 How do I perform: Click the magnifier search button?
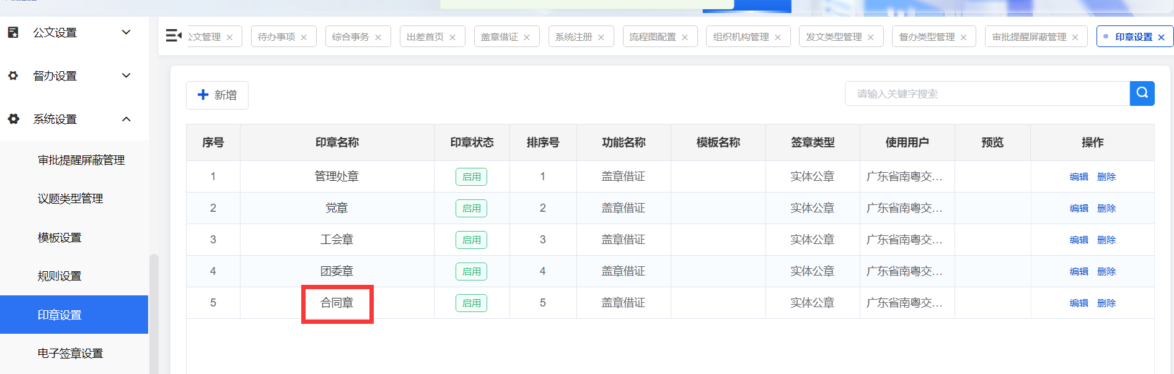tap(1142, 94)
